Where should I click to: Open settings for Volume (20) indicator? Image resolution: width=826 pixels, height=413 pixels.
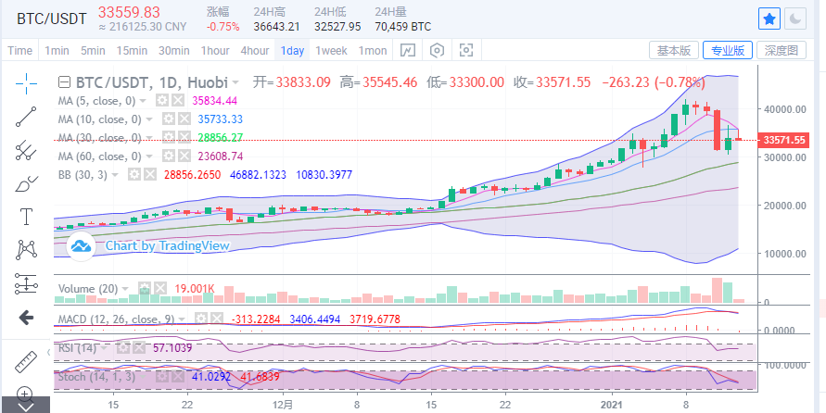(x=145, y=288)
